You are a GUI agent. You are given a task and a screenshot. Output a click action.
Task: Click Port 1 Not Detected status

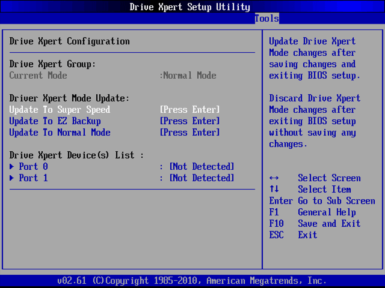coord(202,178)
